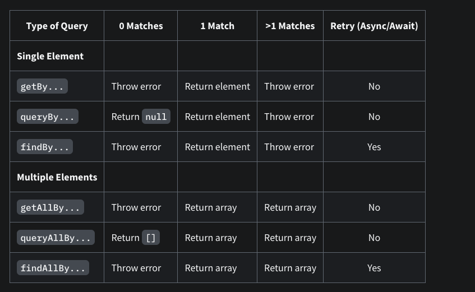The height and width of the screenshot is (292, 475).
Task: Click Throw error under 0 Matches for findAllBy...
Action: coord(136,268)
